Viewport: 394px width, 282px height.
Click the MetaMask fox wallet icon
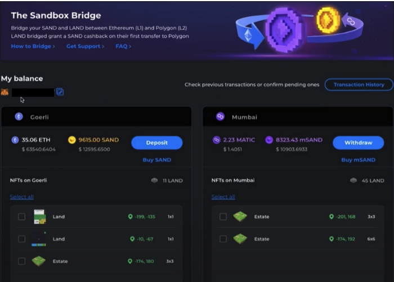5,92
